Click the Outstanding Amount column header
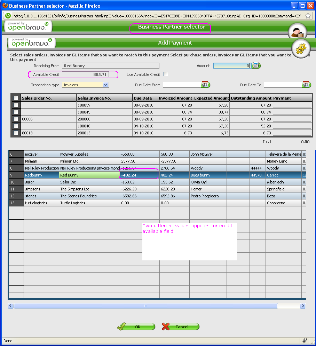Viewport: 316px width, 346px height. click(x=251, y=98)
